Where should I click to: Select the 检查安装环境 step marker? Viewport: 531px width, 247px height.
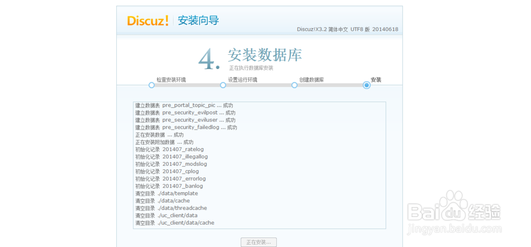[152, 85]
